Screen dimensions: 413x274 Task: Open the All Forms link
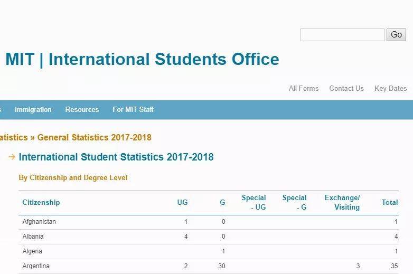point(303,88)
